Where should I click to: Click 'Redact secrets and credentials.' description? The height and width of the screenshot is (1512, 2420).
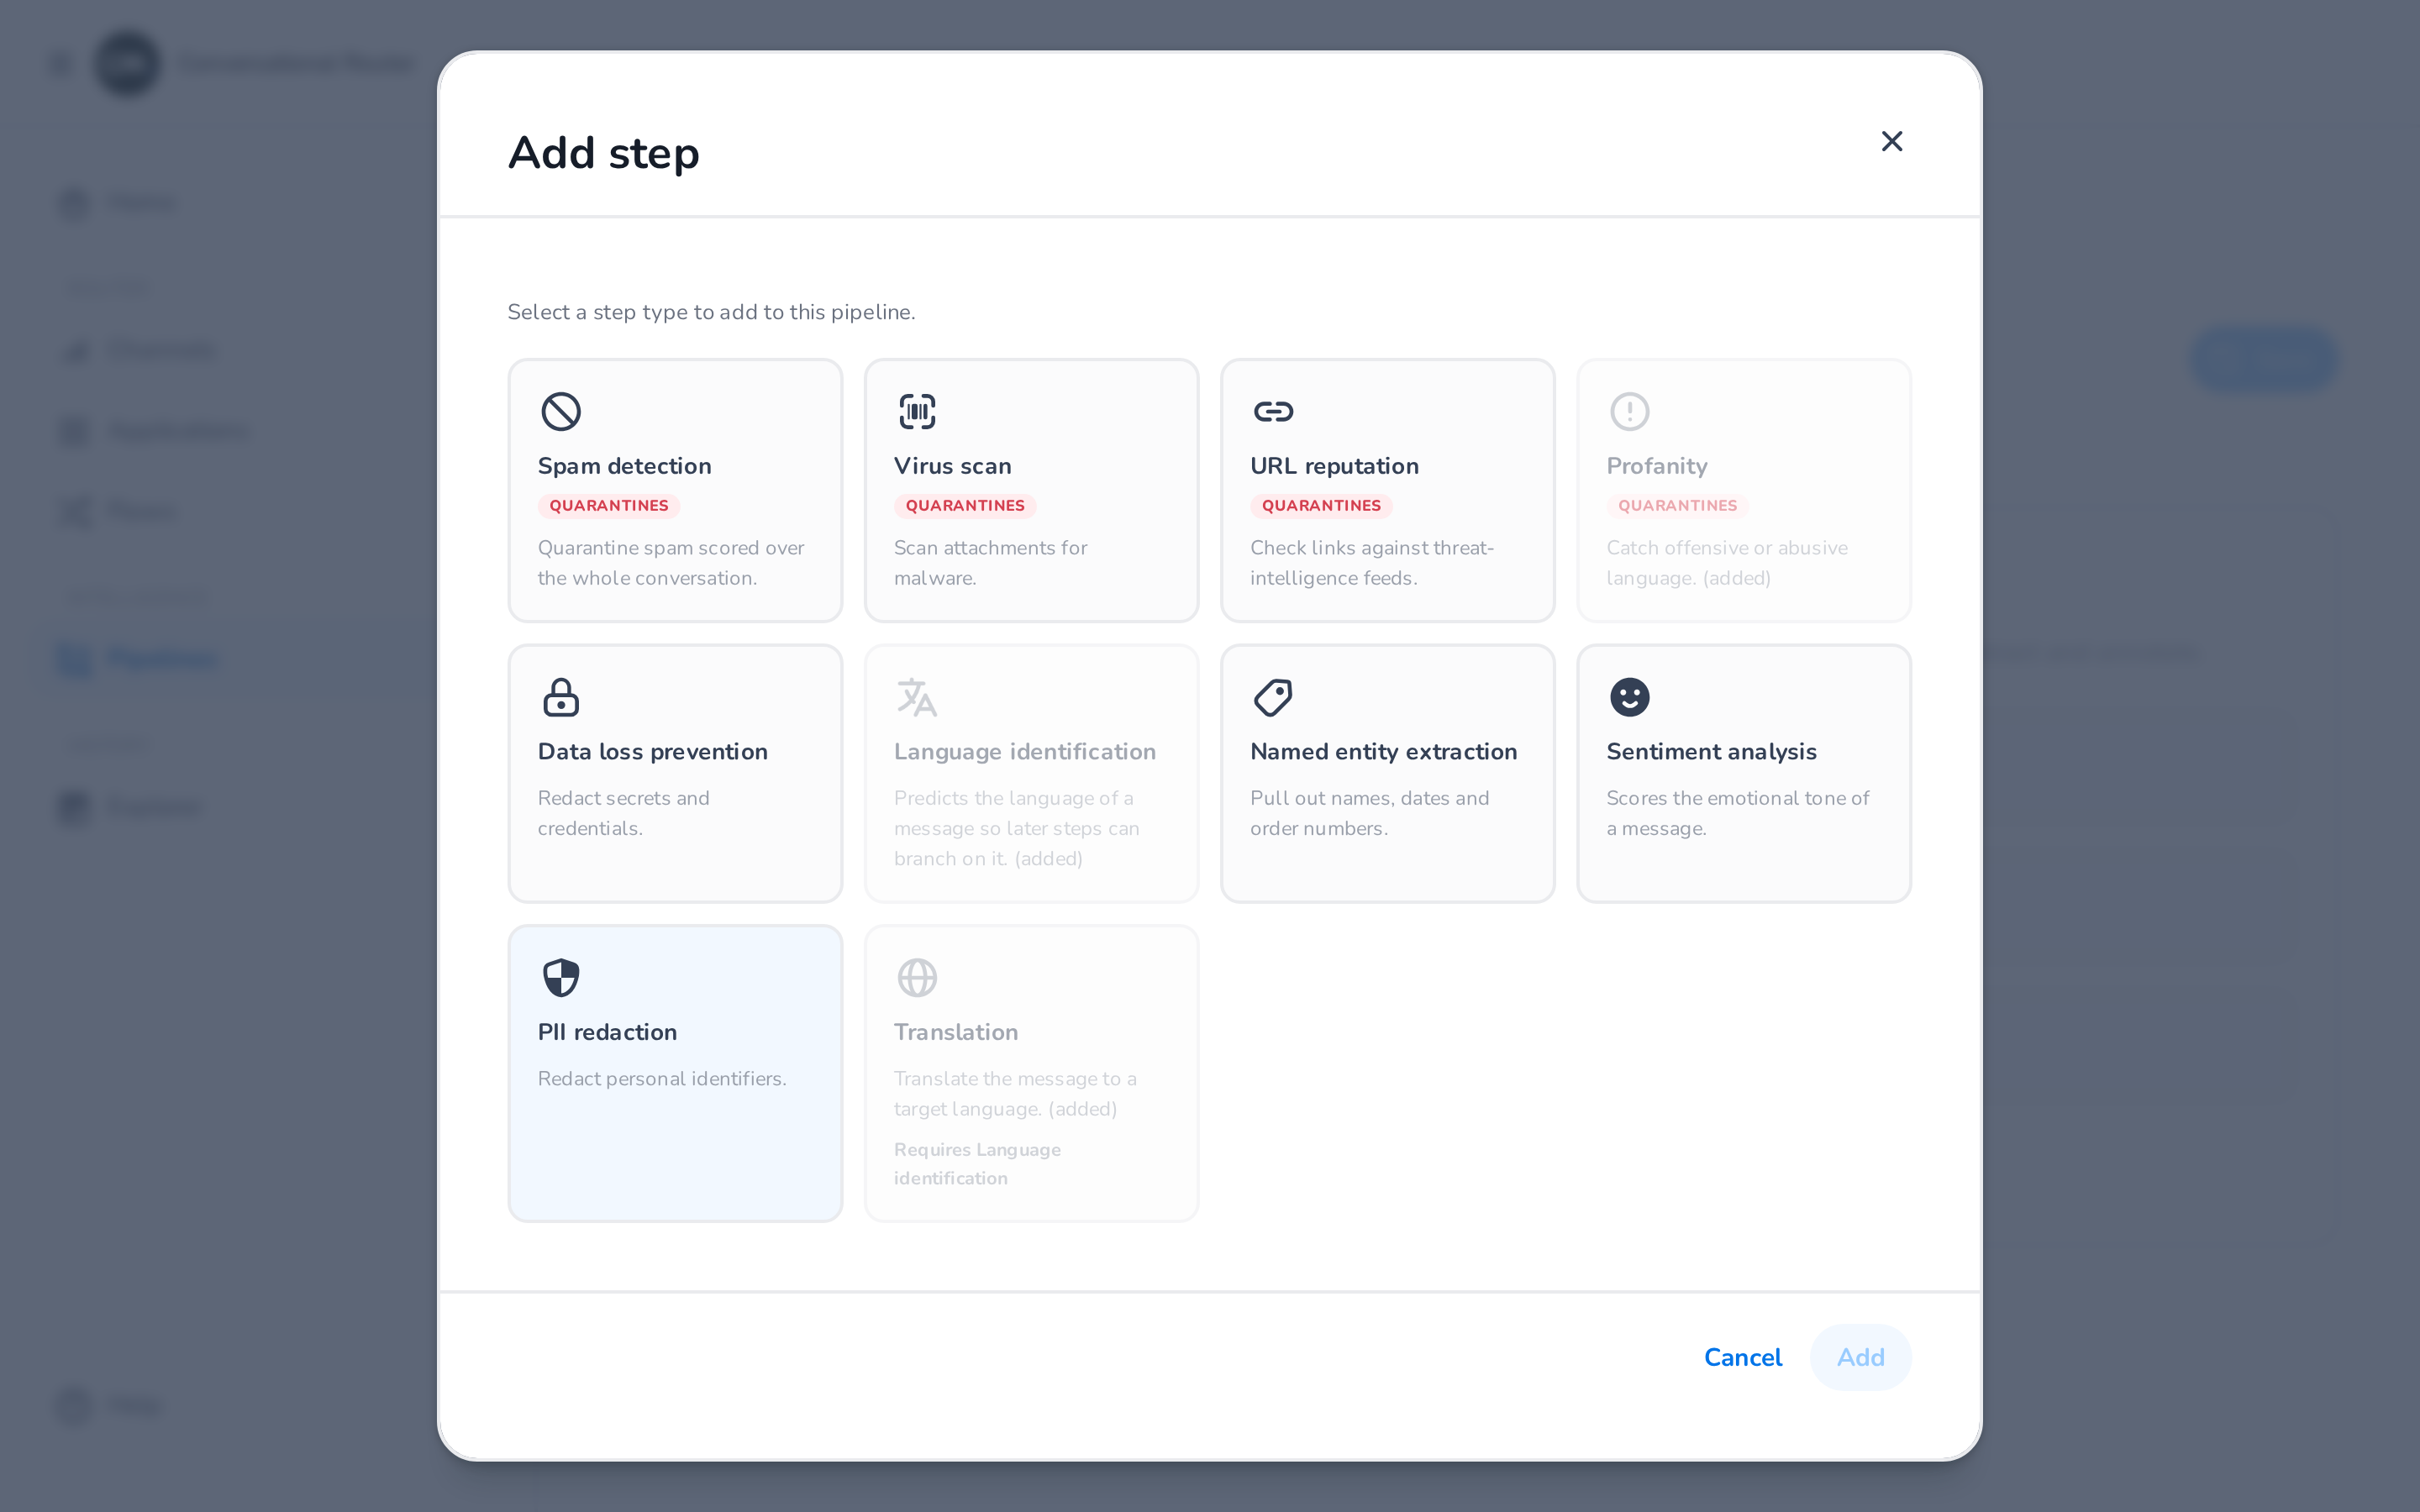[623, 813]
